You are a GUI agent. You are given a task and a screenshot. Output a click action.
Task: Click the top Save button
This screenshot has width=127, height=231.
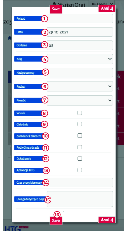[56, 9]
